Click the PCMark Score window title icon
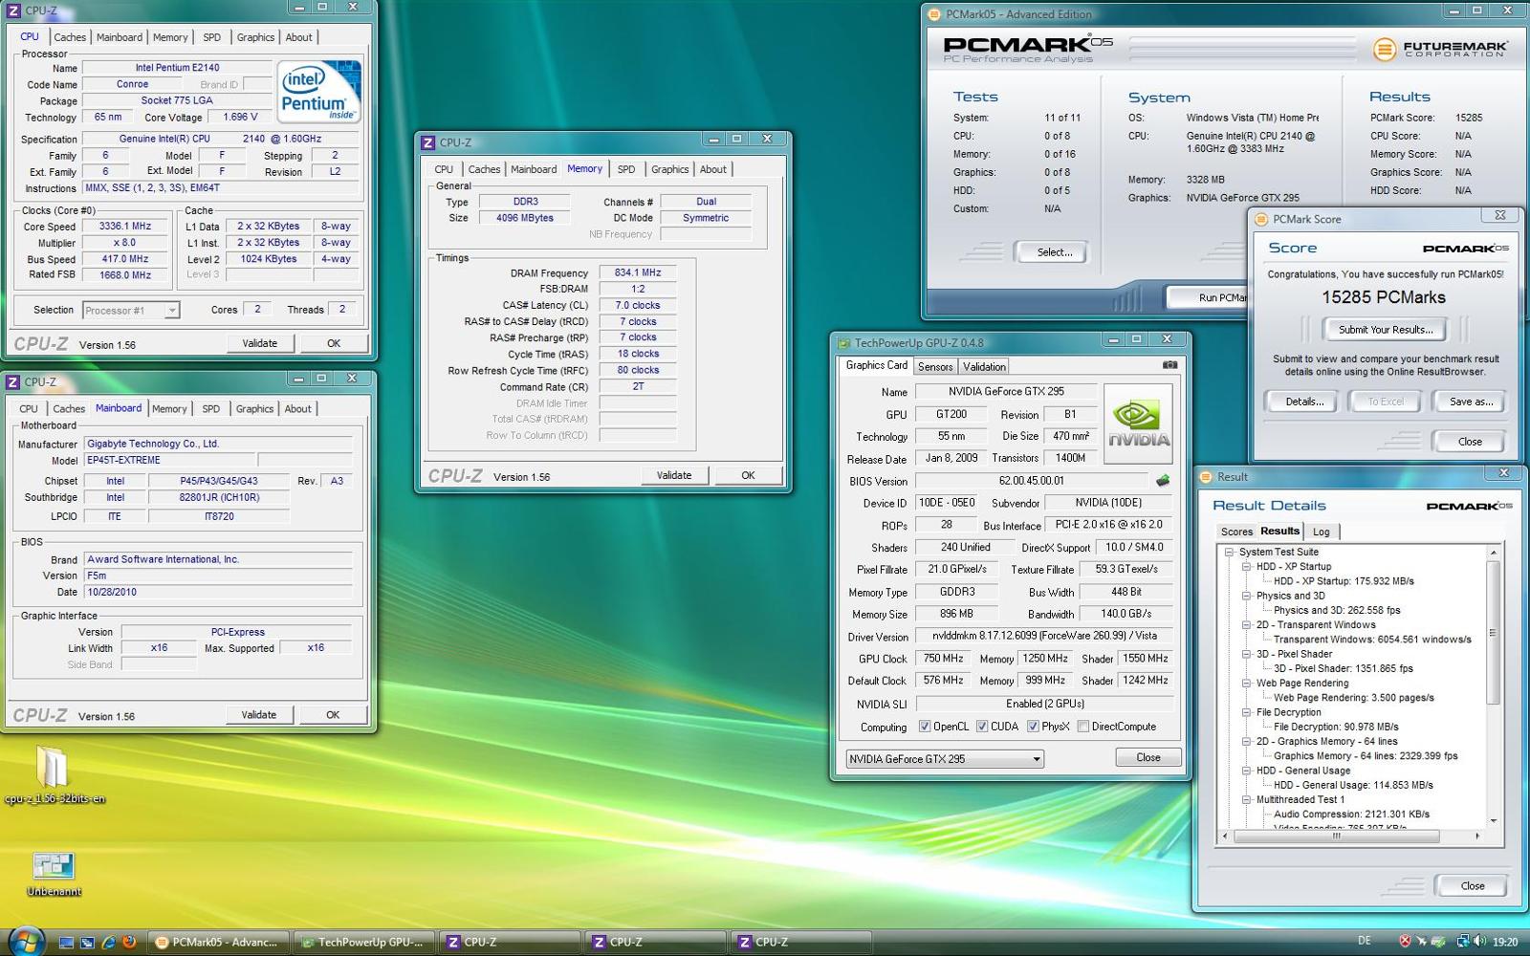 coord(1261,219)
